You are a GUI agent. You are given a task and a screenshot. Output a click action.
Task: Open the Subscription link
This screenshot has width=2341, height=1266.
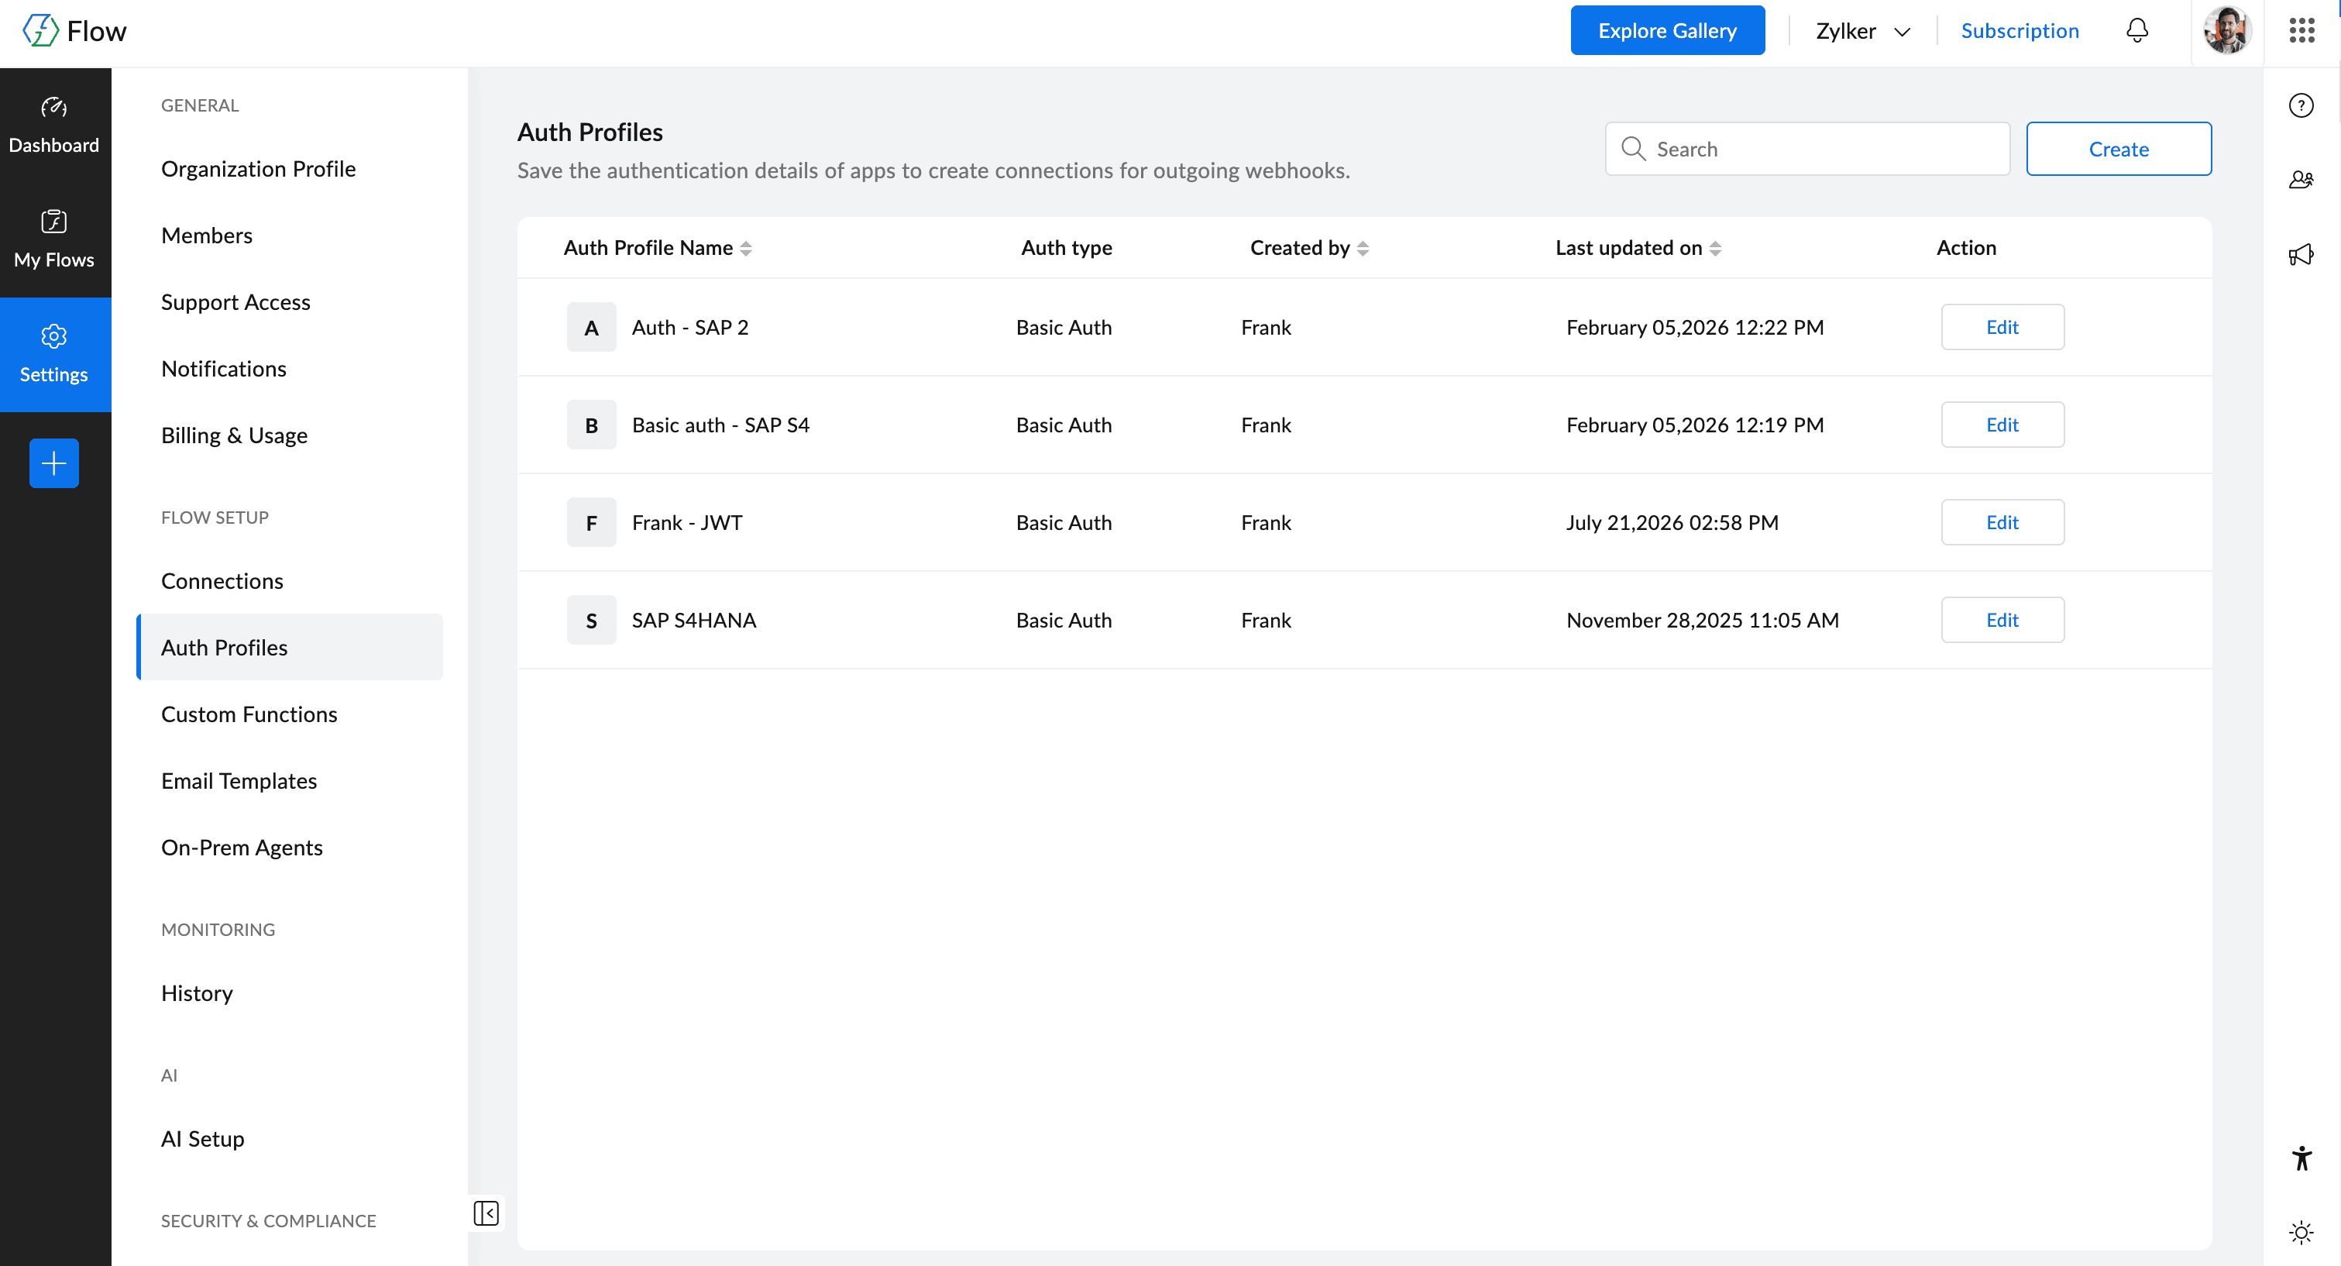2020,31
